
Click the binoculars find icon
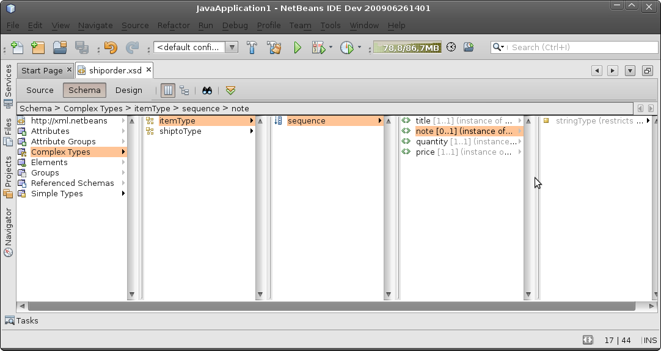coord(207,91)
